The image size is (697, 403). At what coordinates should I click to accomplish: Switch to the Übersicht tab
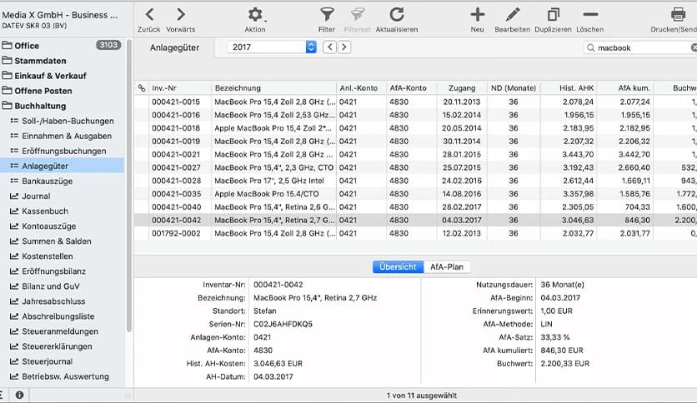[x=398, y=266]
